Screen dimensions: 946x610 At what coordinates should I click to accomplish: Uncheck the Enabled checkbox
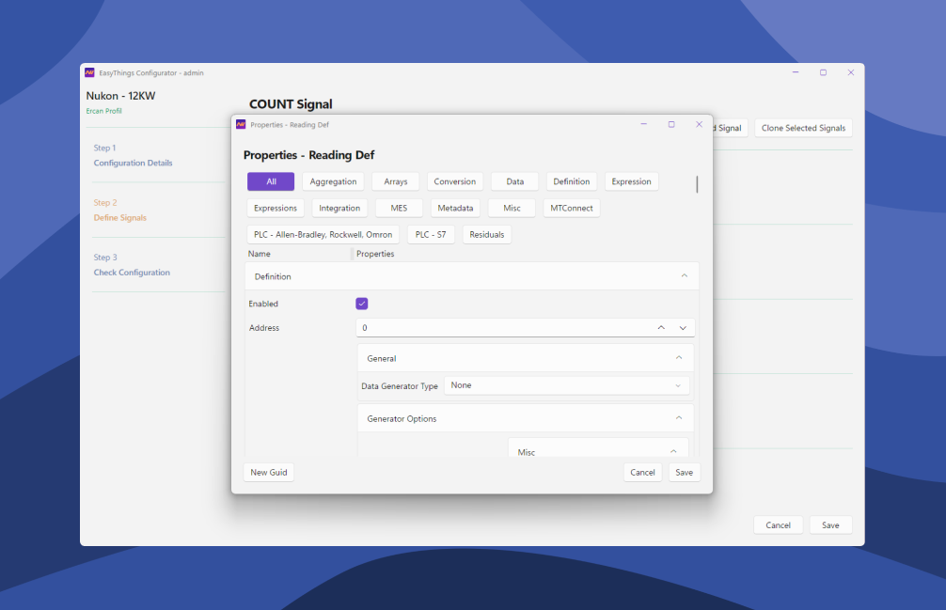[362, 304]
